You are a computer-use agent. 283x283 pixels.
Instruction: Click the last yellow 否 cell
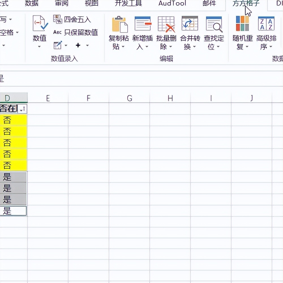[x=14, y=165]
